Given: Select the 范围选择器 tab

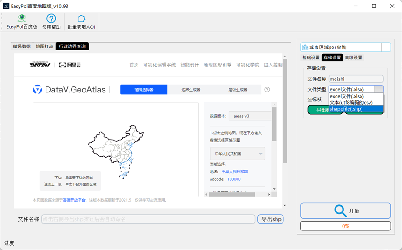Looking at the screenshot, I should coord(144,90).
